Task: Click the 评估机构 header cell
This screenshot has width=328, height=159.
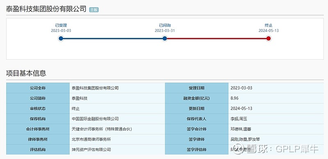Action: click(x=38, y=150)
